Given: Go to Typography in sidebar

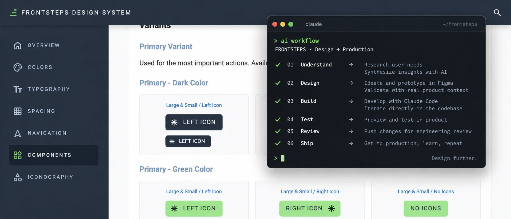Looking at the screenshot, I should [49, 89].
